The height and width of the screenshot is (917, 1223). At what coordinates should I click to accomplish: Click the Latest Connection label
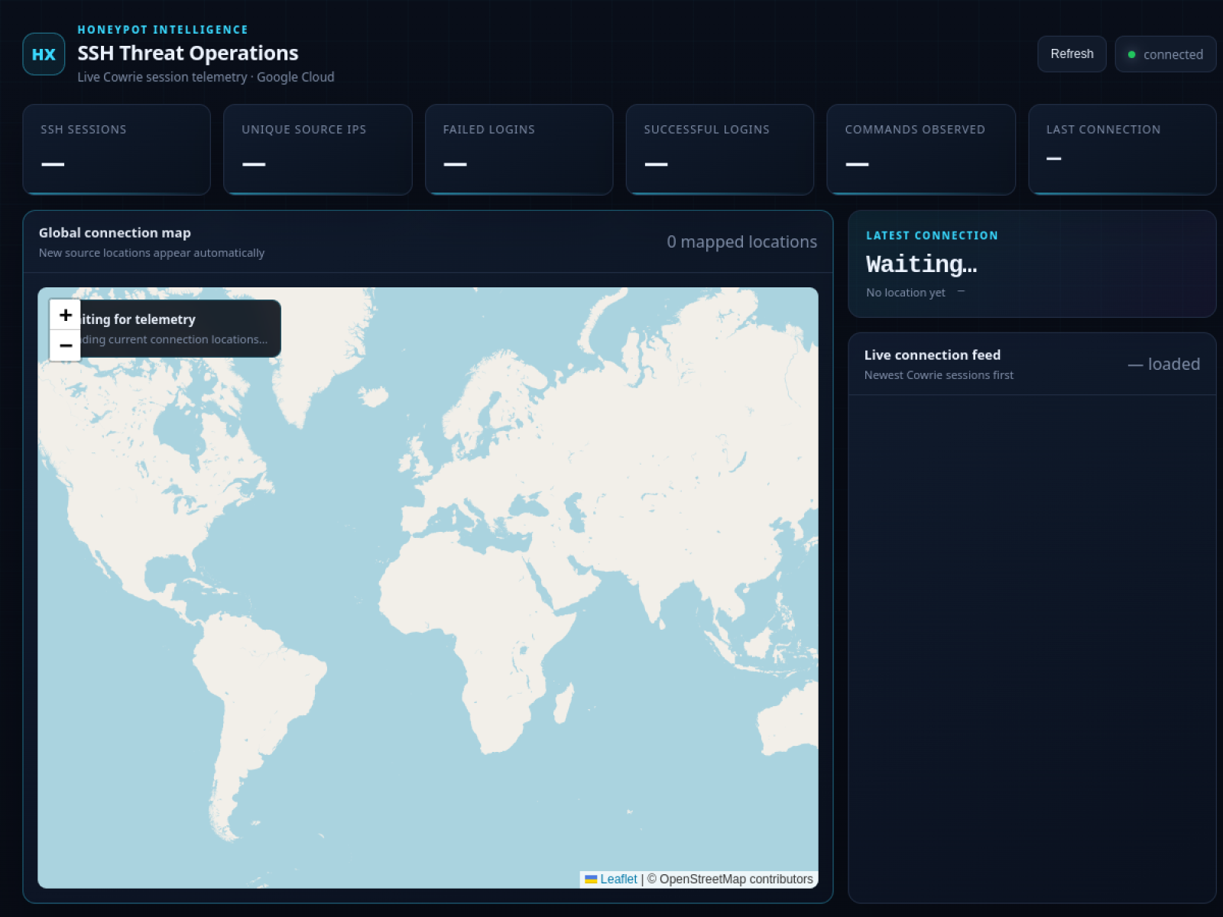(932, 236)
